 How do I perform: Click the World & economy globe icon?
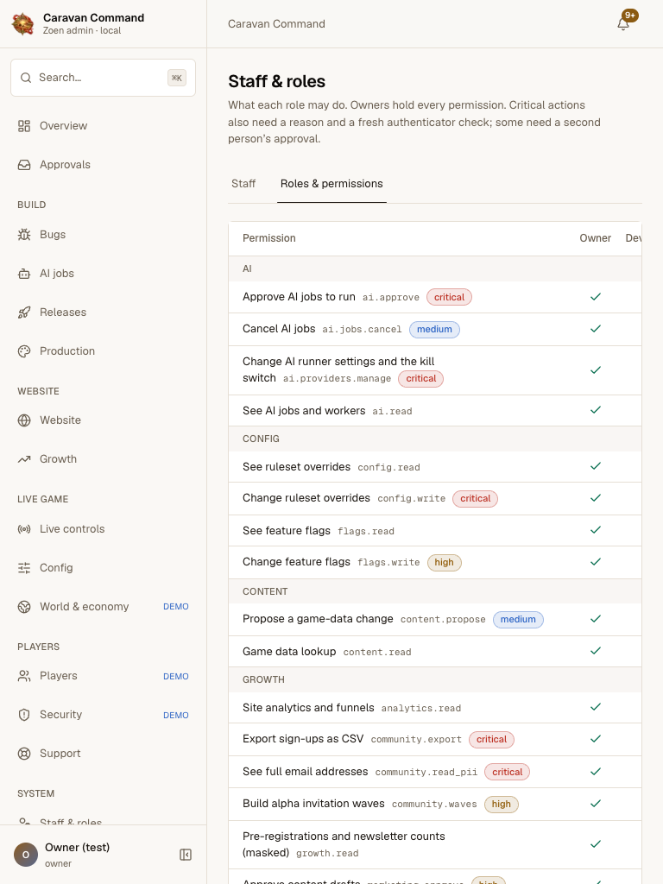click(x=24, y=607)
